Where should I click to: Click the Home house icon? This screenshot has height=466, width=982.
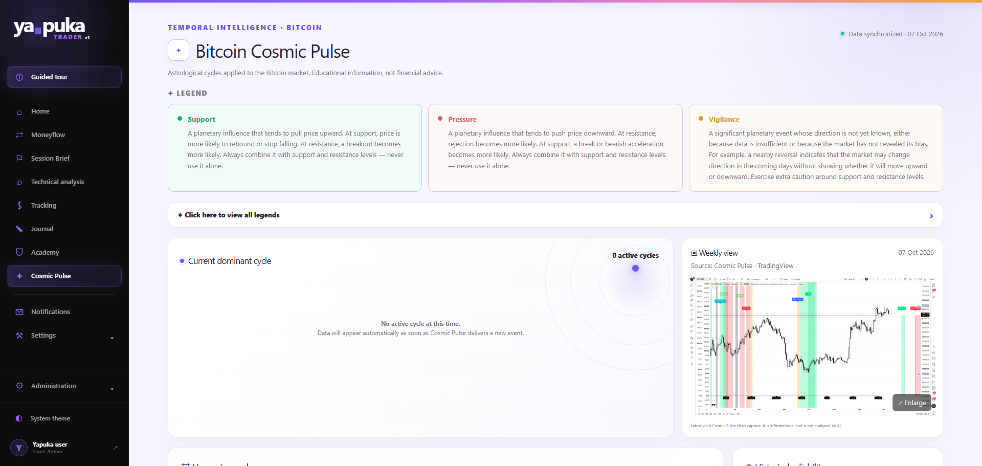(19, 112)
